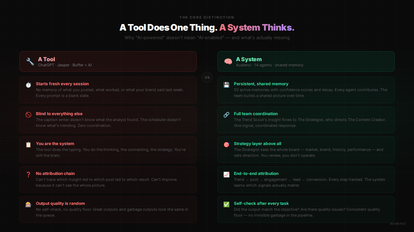Click the chart icon for End-to-end attribution
Viewport: 414px width, 232px height.
pyautogui.click(x=226, y=175)
